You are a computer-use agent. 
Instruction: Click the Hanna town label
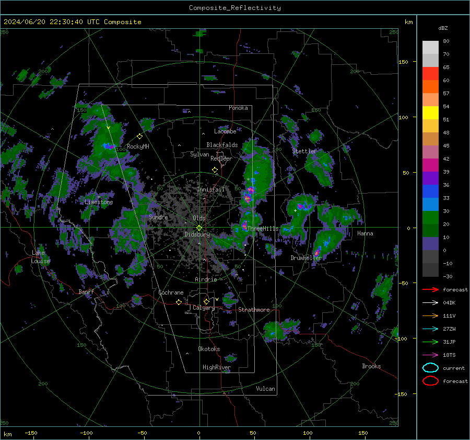[365, 233]
